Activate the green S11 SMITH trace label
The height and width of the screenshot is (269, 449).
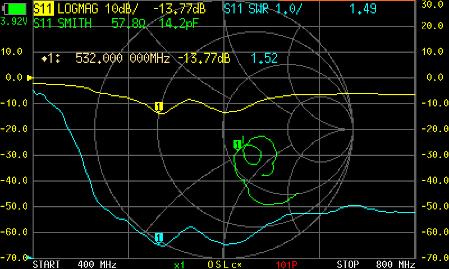point(62,24)
